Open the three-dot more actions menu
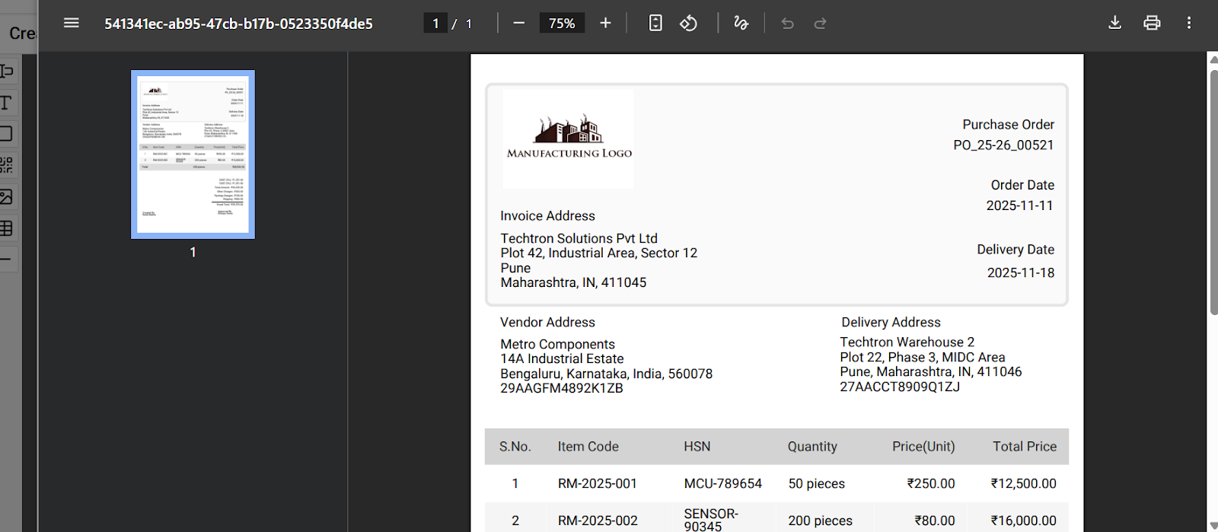The image size is (1218, 532). [1188, 23]
